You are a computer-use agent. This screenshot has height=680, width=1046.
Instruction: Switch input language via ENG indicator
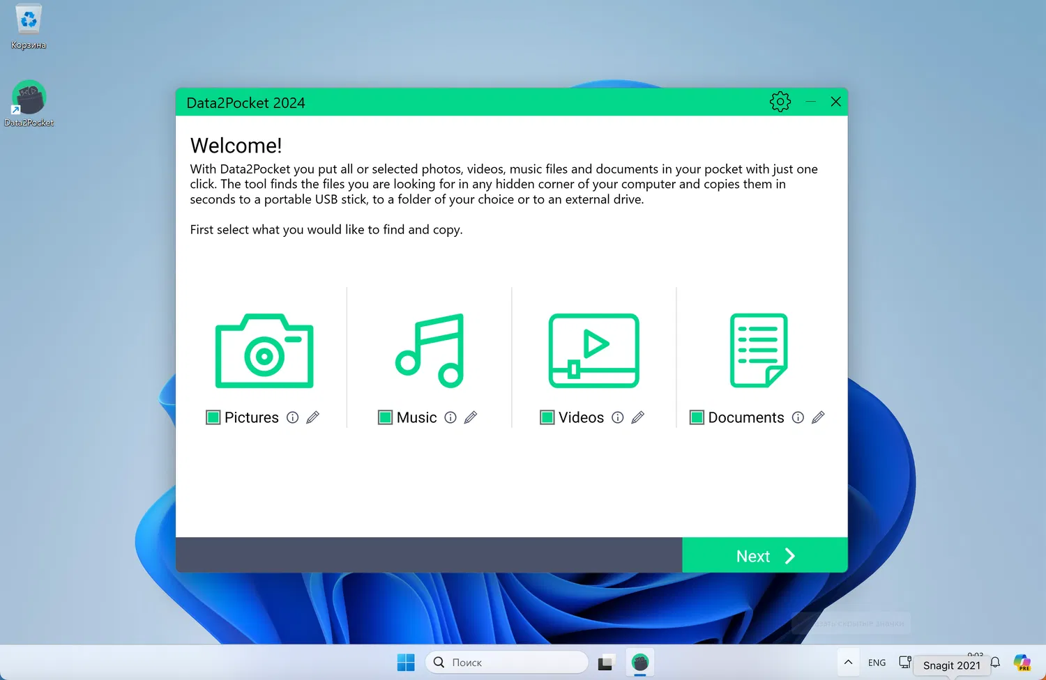877,663
